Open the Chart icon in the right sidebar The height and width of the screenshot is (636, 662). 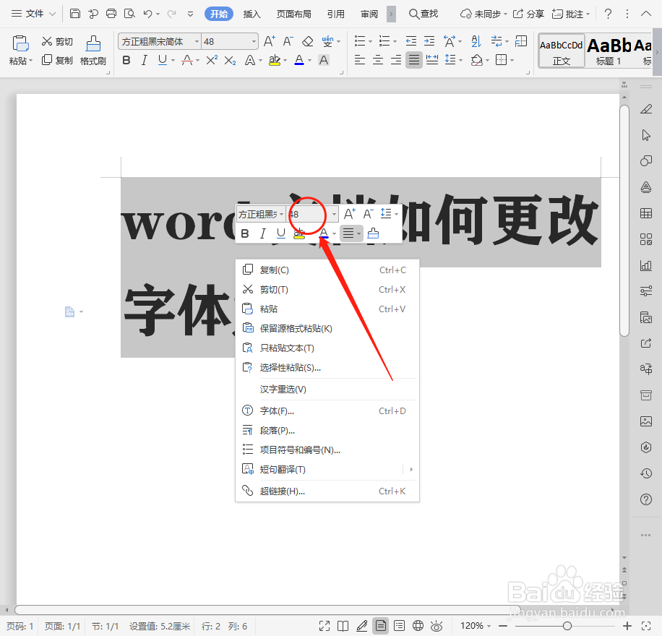[x=645, y=265]
